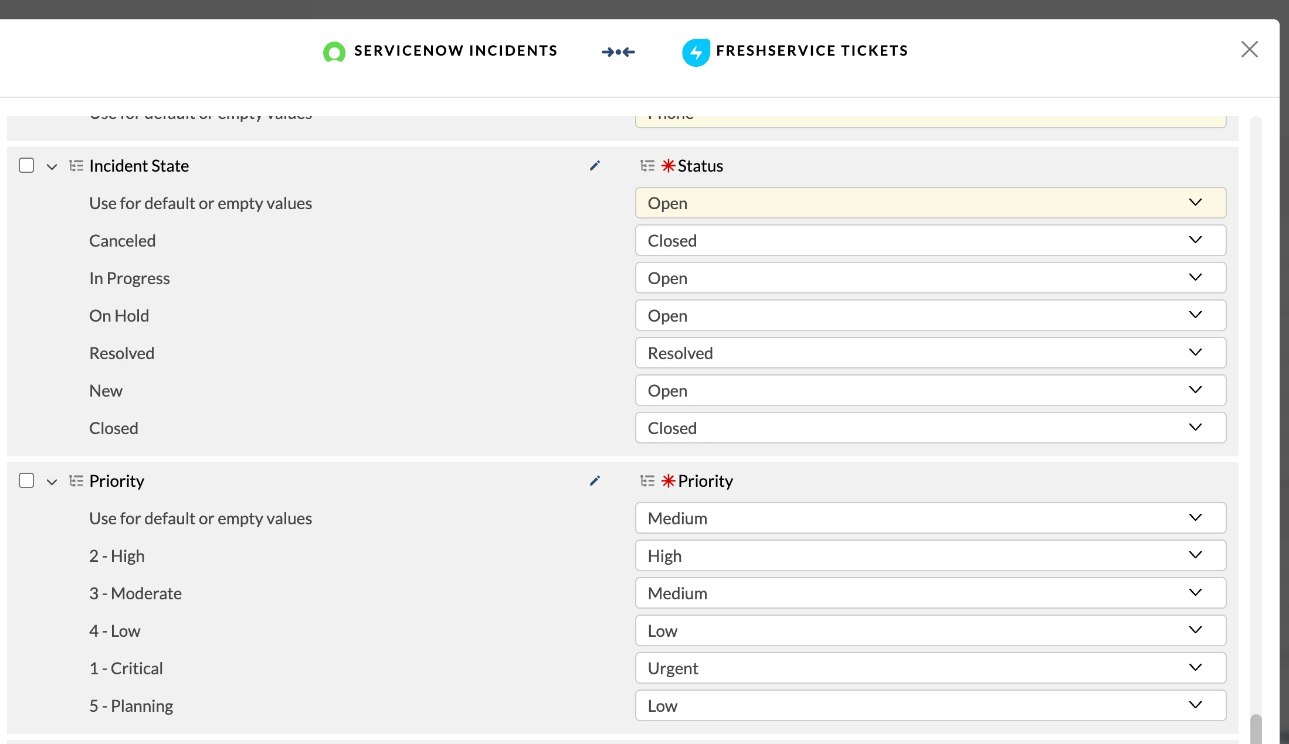
Task: Check the Priority row checkbox
Action: pyautogui.click(x=26, y=480)
